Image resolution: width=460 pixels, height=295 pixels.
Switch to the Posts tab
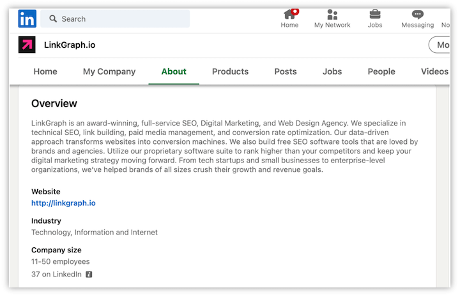(286, 71)
